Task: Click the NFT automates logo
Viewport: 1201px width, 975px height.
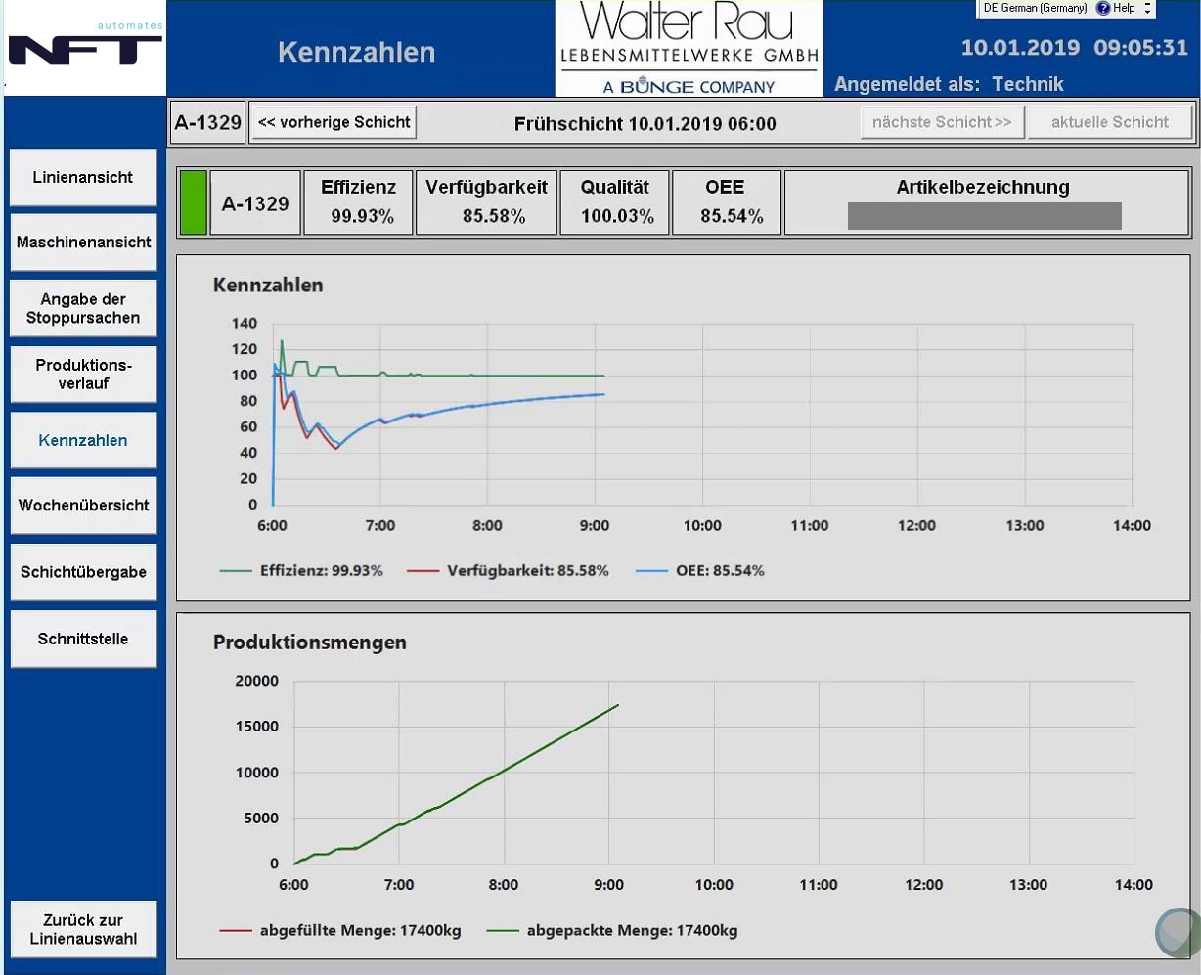Action: [85, 48]
